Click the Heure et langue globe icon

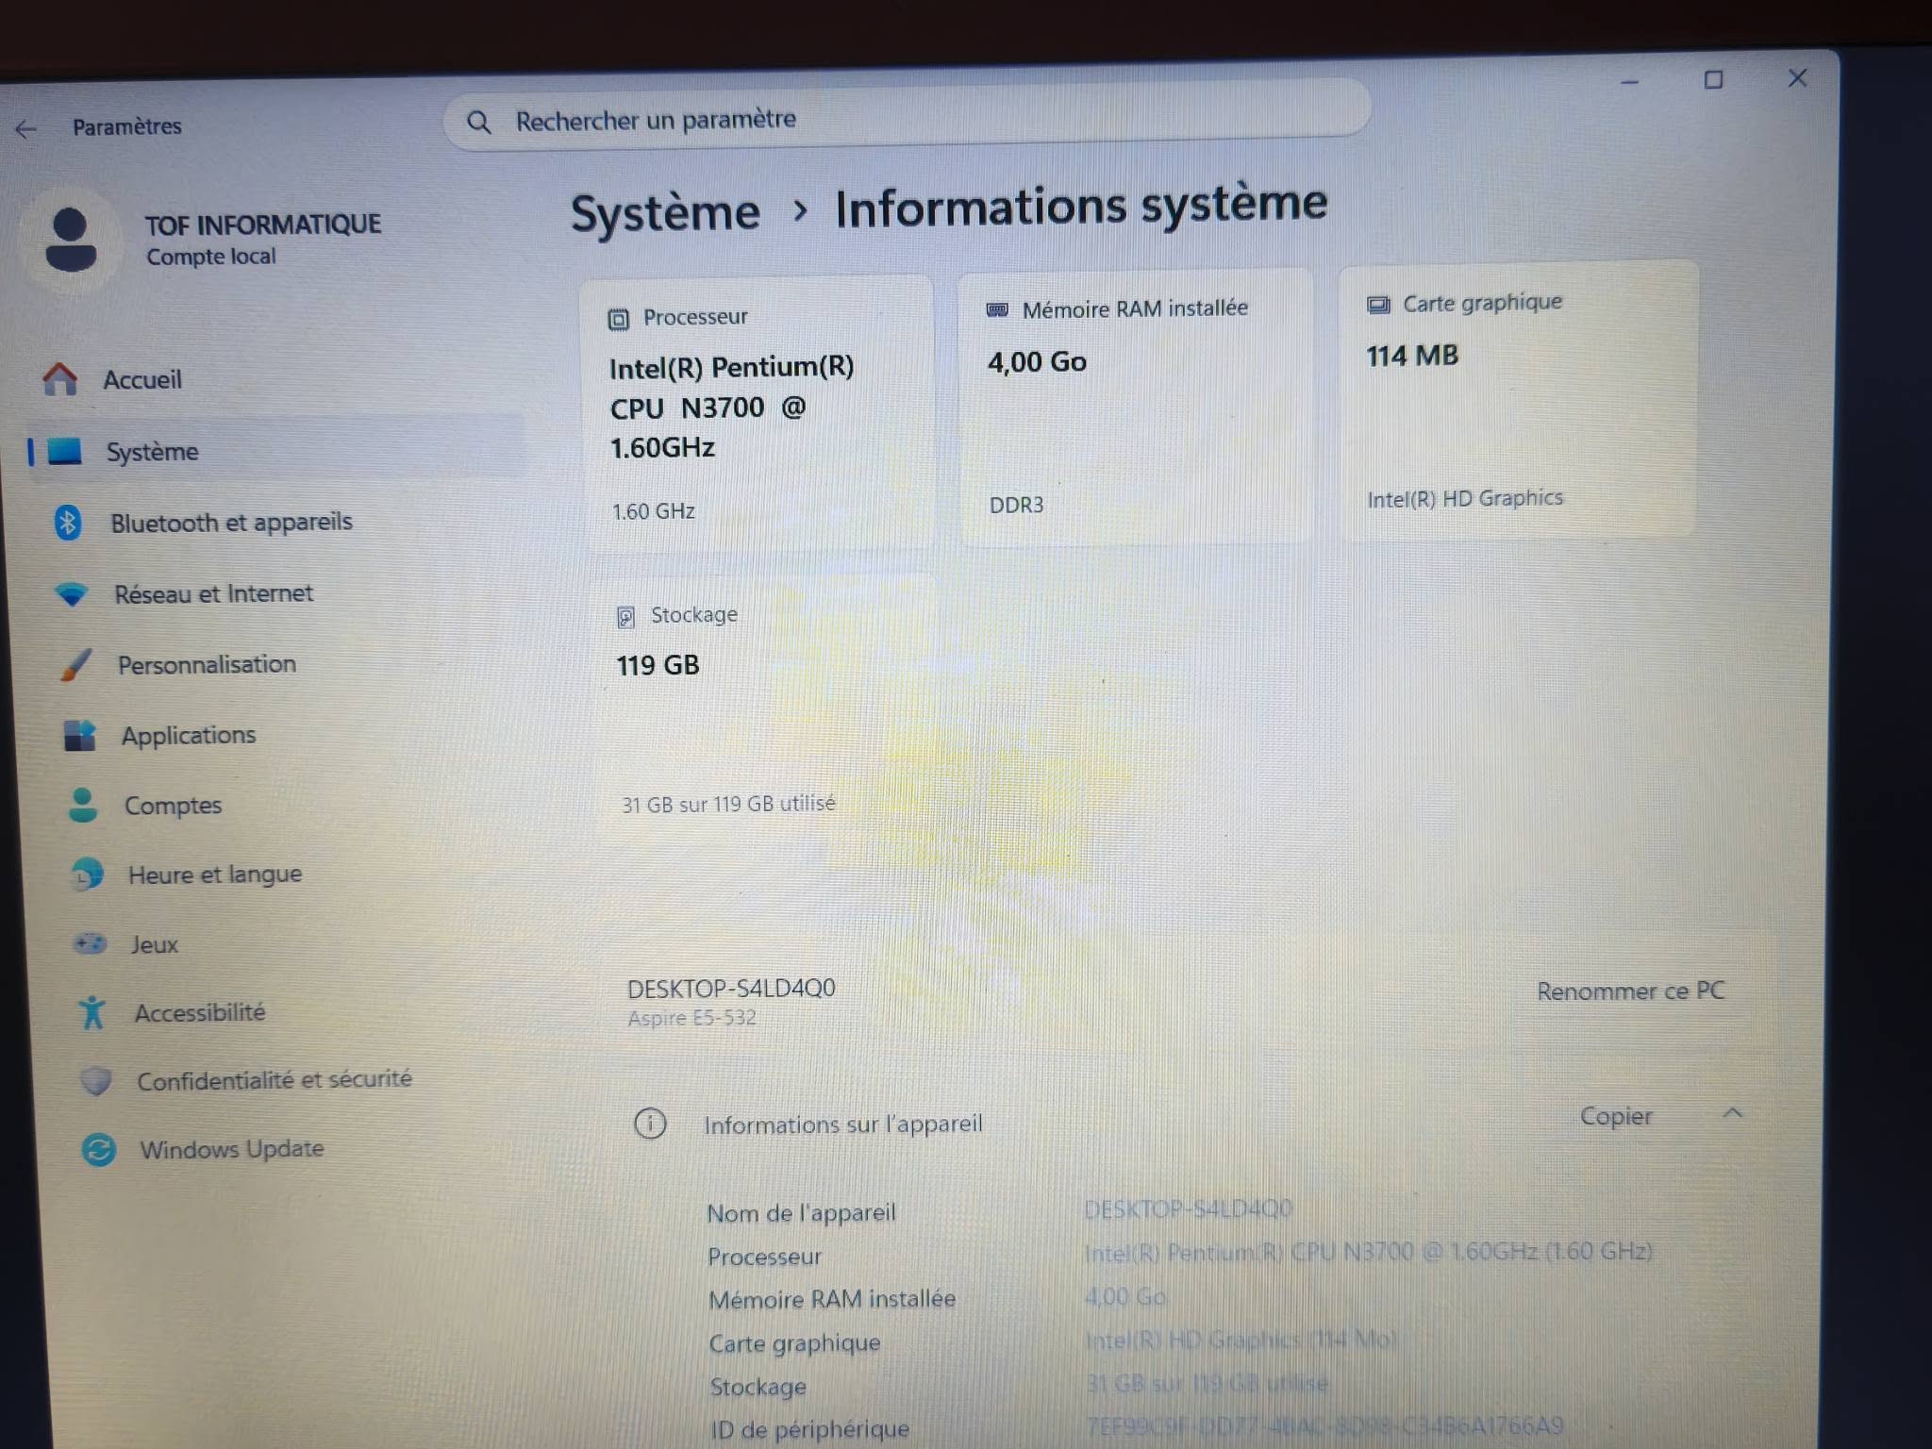(88, 875)
